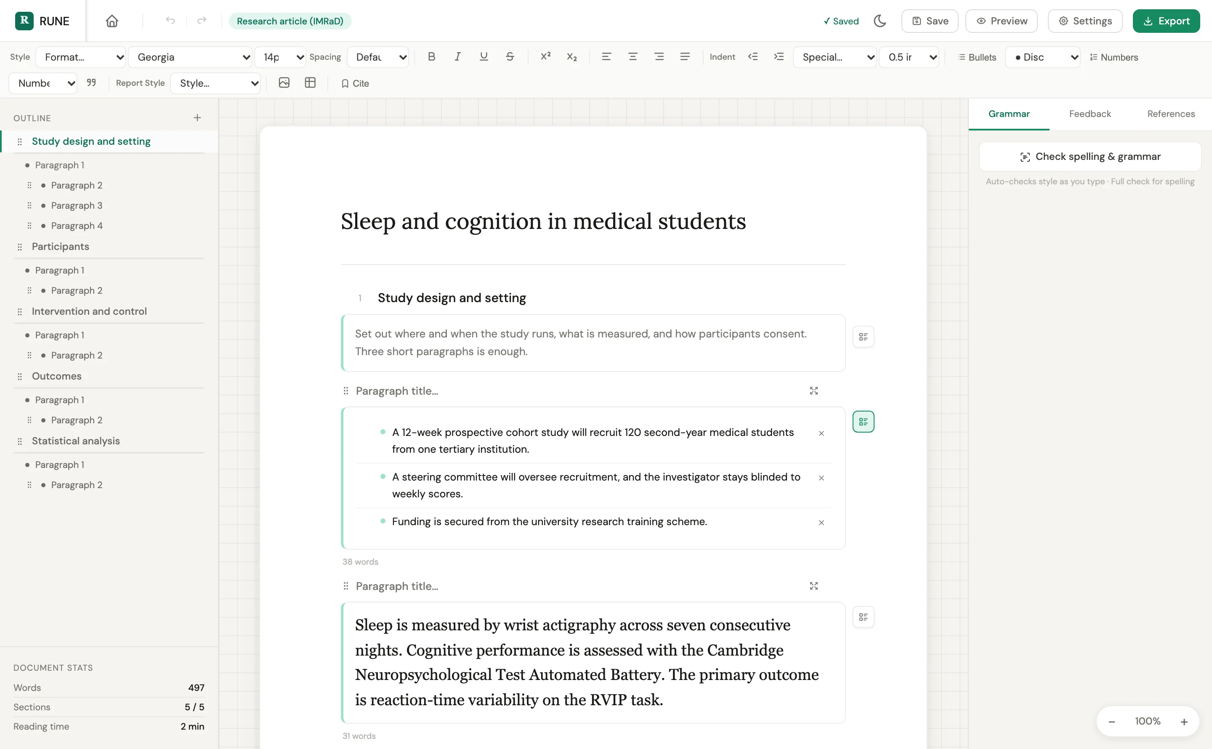Select the Grammar tab
This screenshot has height=749, width=1212.
click(1009, 114)
